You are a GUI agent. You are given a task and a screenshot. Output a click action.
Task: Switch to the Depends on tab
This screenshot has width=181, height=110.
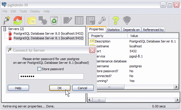click(131, 30)
